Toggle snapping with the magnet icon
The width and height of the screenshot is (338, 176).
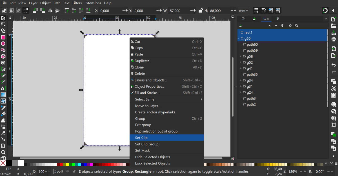(x=325, y=11)
